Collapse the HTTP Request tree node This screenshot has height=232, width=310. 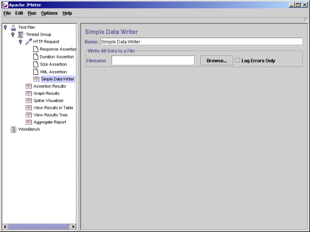click(x=20, y=42)
